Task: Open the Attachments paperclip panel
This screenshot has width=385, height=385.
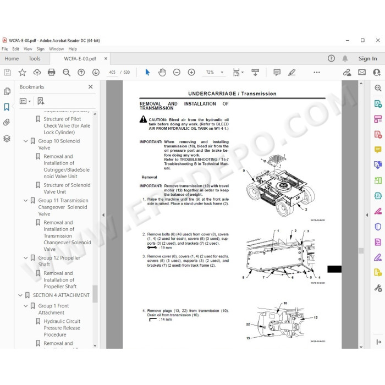Action: [7, 122]
